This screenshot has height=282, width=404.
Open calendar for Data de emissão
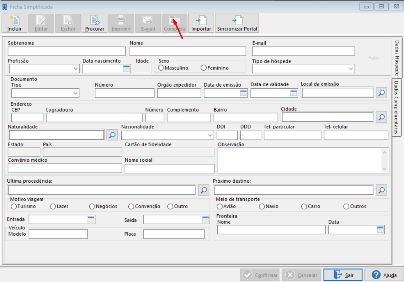click(x=243, y=93)
